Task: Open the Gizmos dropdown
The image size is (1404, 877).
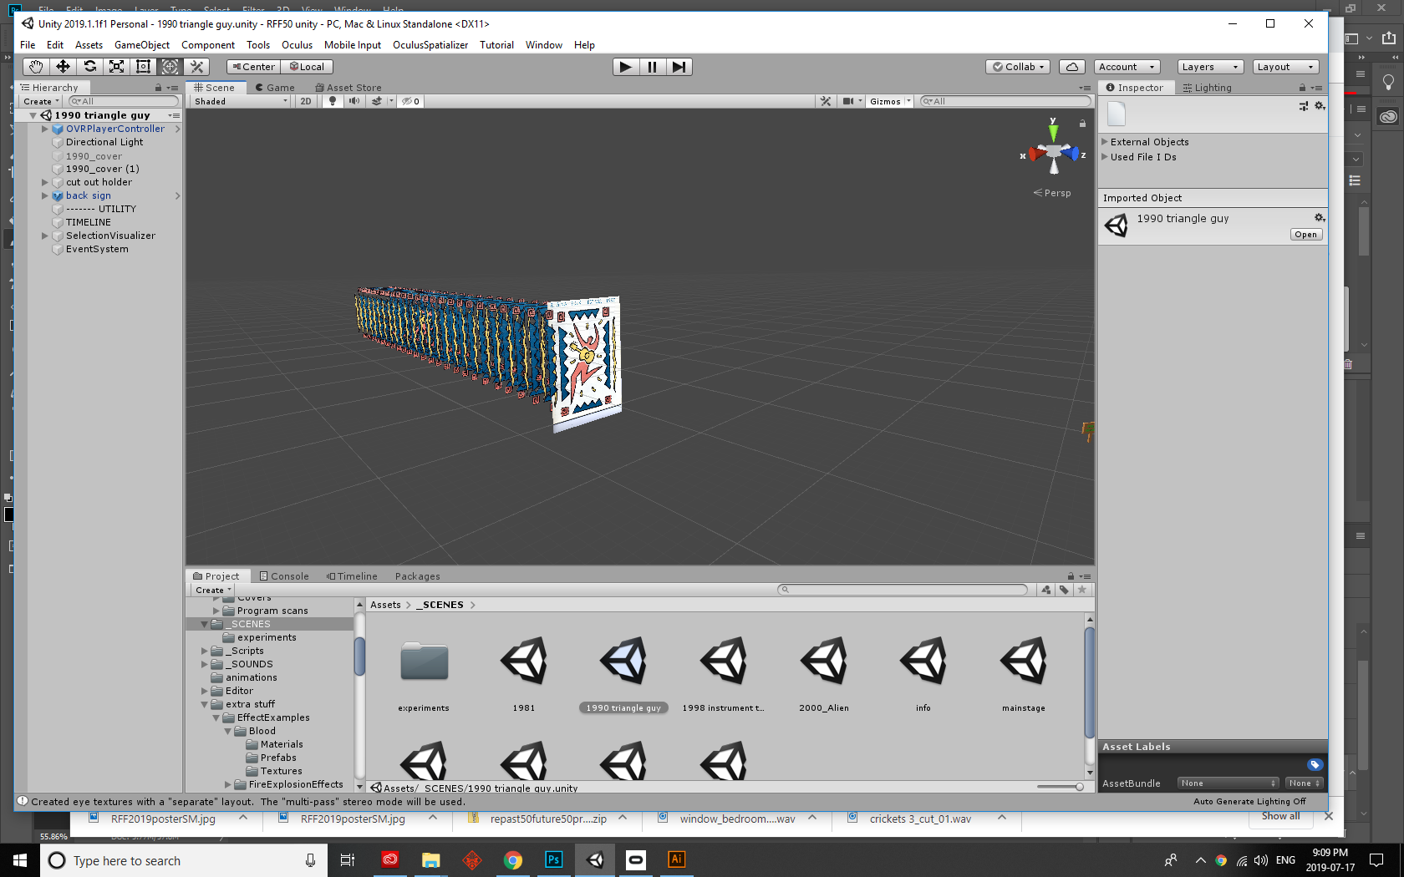Action: tap(890, 101)
